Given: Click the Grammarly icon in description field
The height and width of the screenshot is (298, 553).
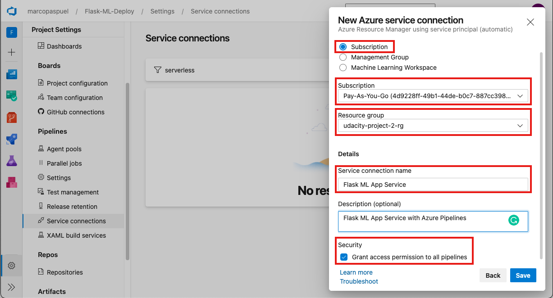Looking at the screenshot, I should (513, 220).
